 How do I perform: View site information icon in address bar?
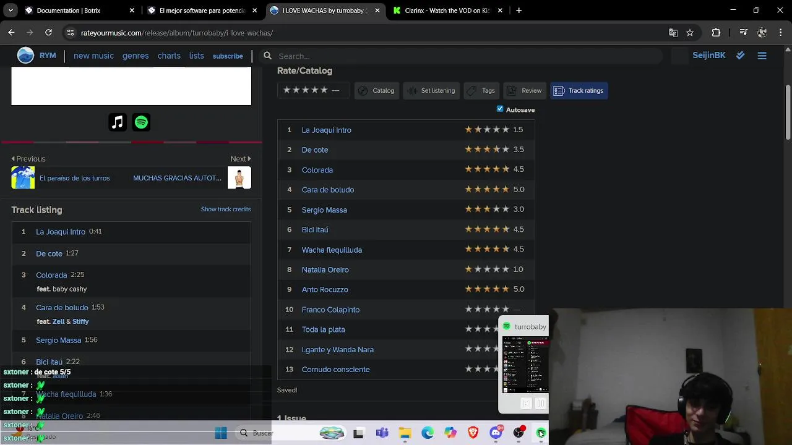click(x=71, y=33)
